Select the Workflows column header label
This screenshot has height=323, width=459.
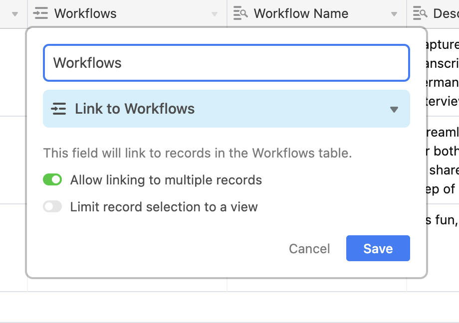[85, 13]
